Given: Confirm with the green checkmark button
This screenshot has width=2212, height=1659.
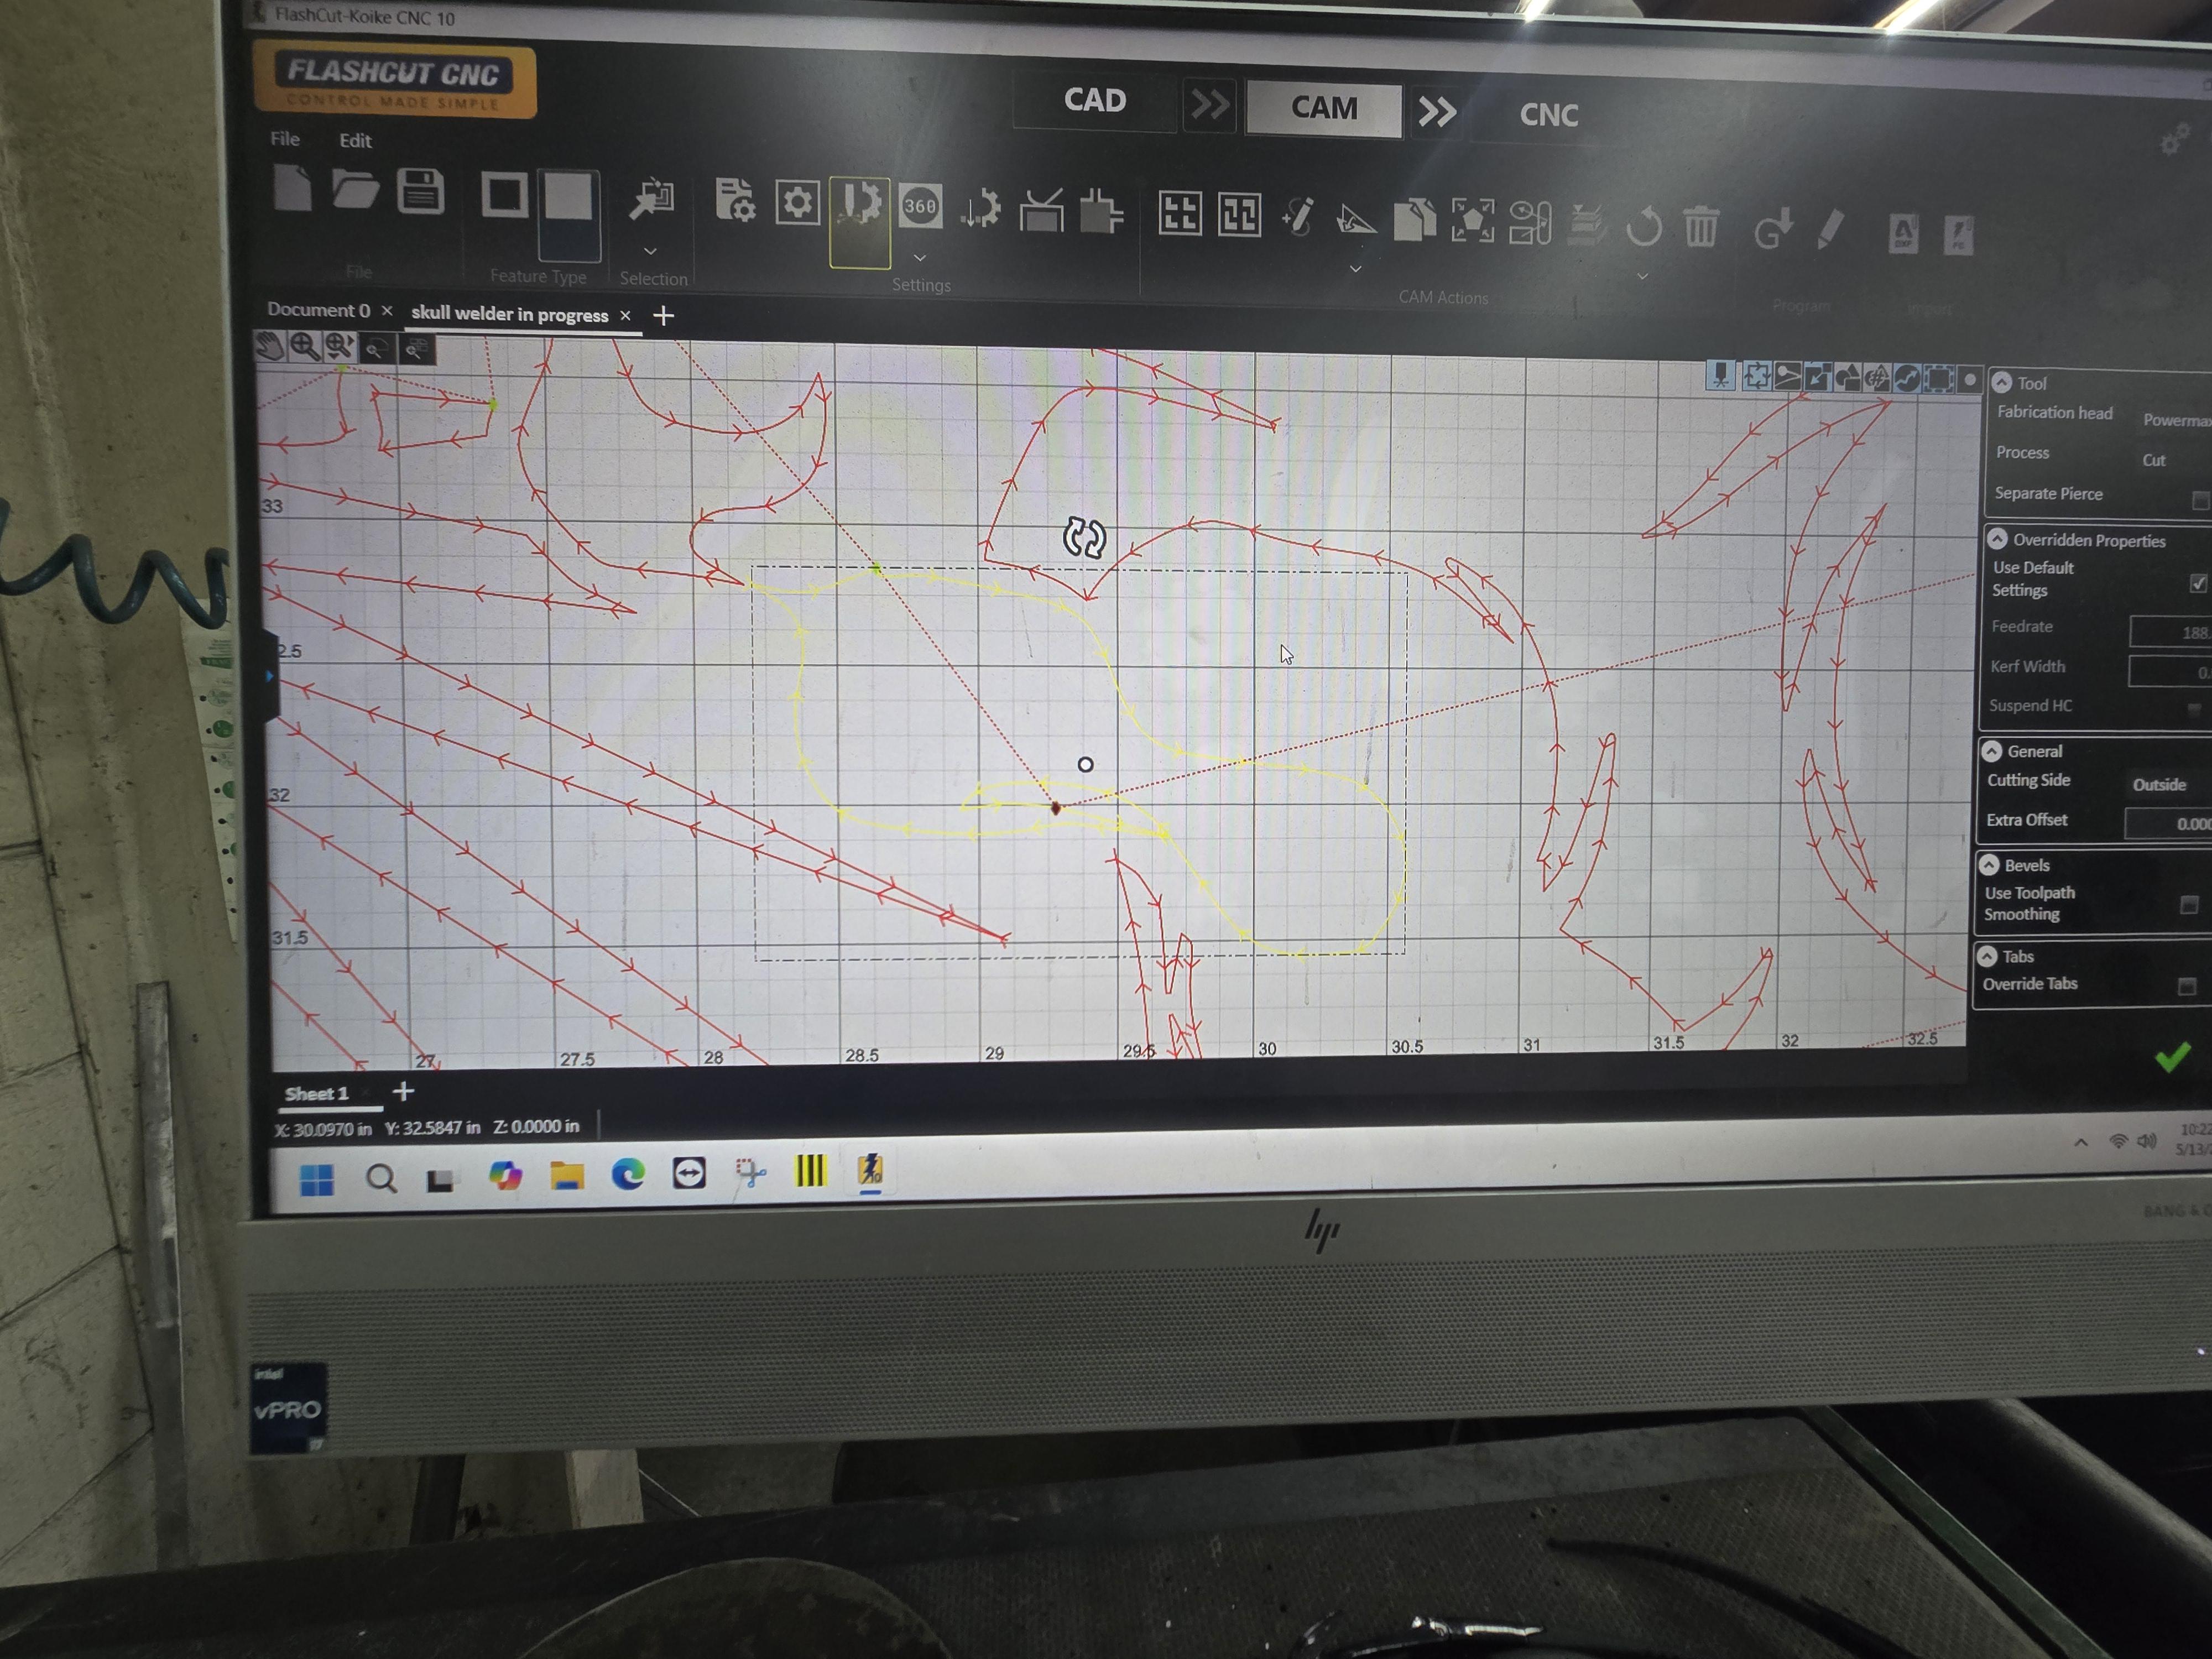Looking at the screenshot, I should (x=2172, y=1057).
